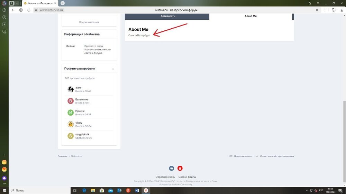Image resolution: width=346 pixels, height=194 pixels.
Task: Select the About Me tab
Action: coord(251,16)
